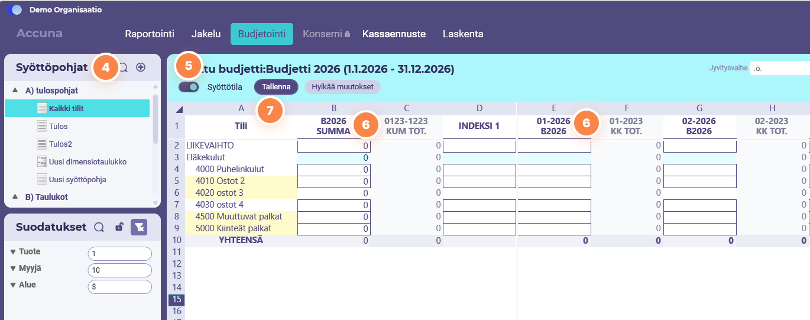Search within the Syöttöpohjat panel
This screenshot has height=320, width=810.
coord(124,67)
